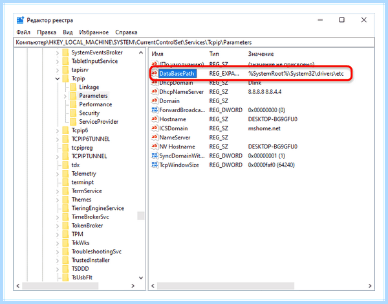The height and width of the screenshot is (304, 388).
Task: Click values pane scroll right arrow
Action: 370,286
